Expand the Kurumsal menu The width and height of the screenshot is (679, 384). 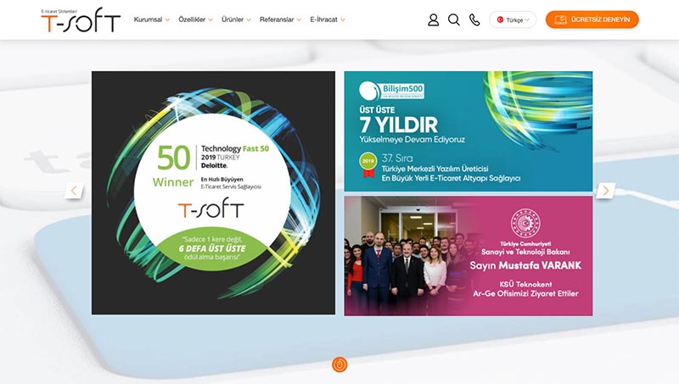coord(152,19)
